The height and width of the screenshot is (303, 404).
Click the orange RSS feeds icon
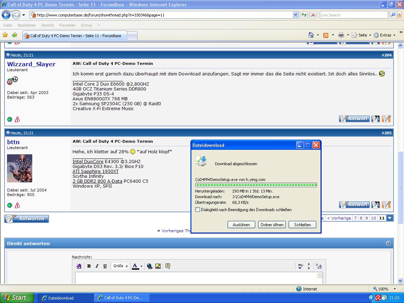326,35
